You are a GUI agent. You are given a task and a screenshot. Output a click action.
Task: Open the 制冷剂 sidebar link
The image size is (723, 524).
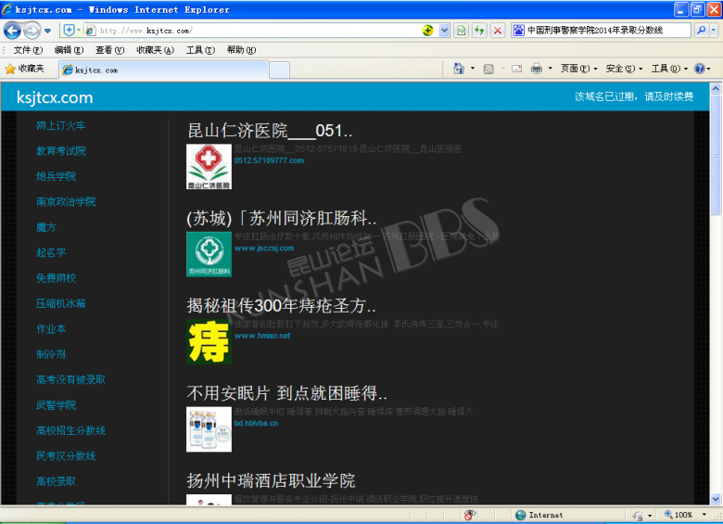click(x=51, y=354)
